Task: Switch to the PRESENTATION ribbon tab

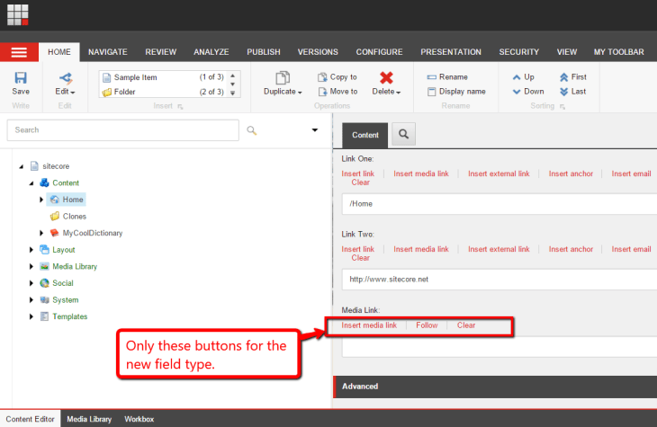Action: 451,52
